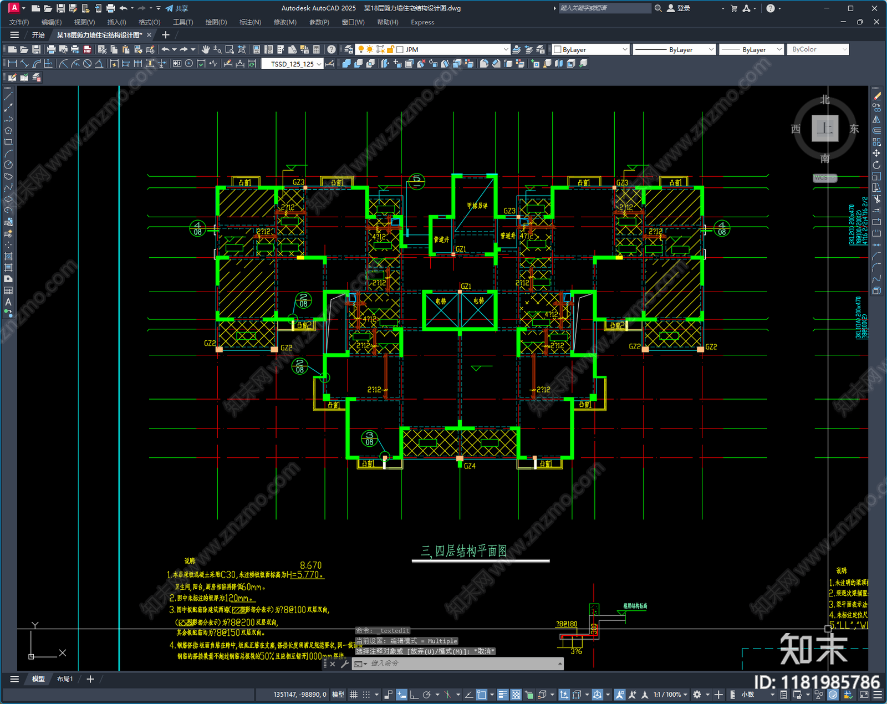Open the 绘图(D) menu
Image resolution: width=887 pixels, height=704 pixels.
coord(216,22)
